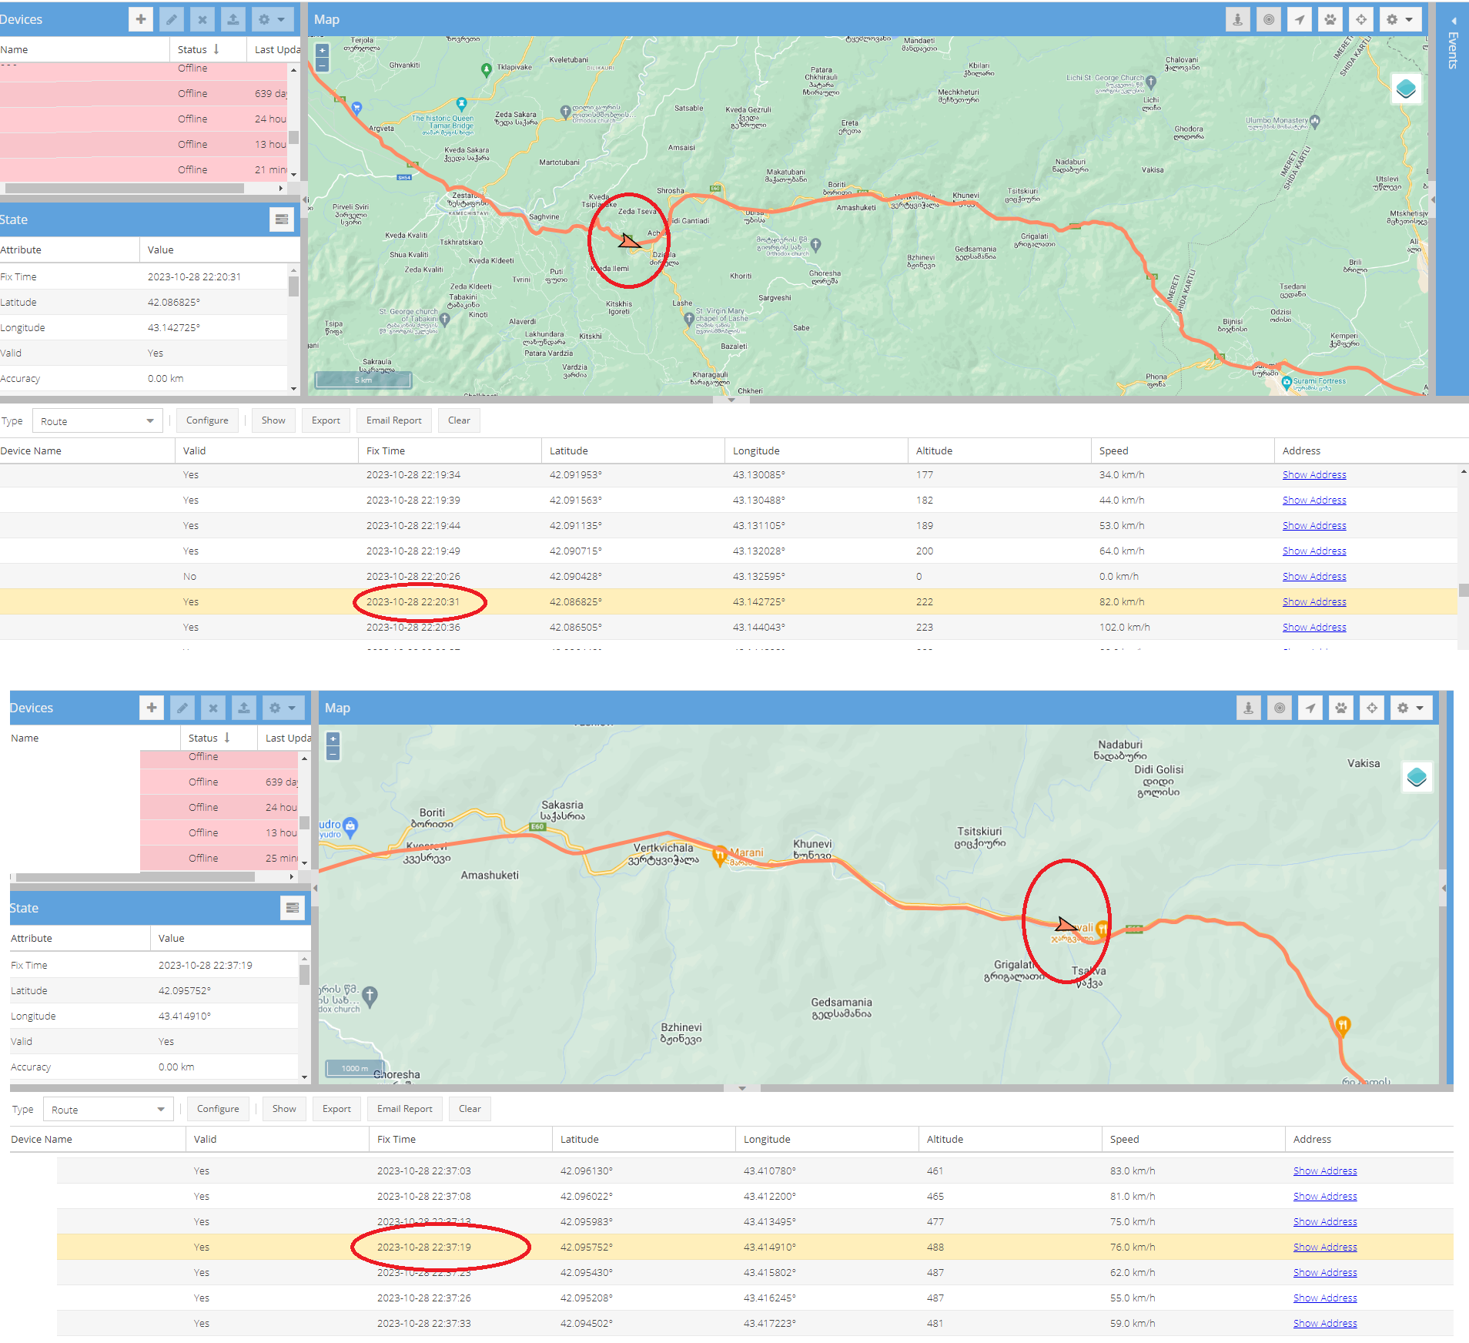Toggle the crosshair follow button in upper map toolbar

click(1361, 19)
